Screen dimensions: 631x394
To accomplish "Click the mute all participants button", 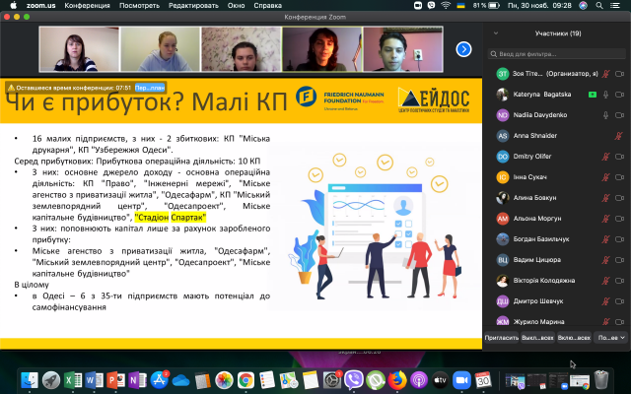I will click(x=538, y=337).
